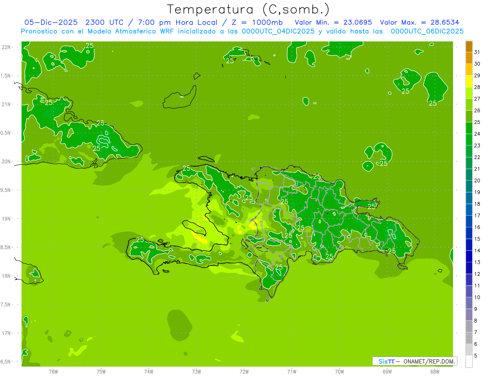The width and height of the screenshot is (488, 377).
Task: Click the colorbar label '18'
Action: 477,204
